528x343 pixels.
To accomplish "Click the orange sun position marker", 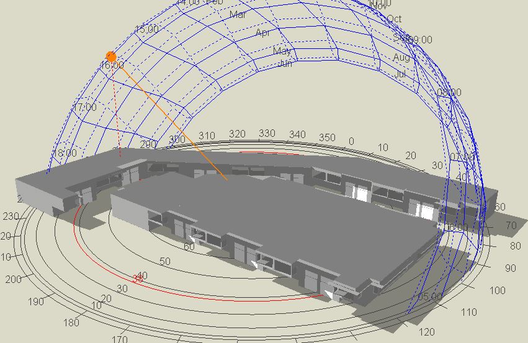I will point(111,56).
